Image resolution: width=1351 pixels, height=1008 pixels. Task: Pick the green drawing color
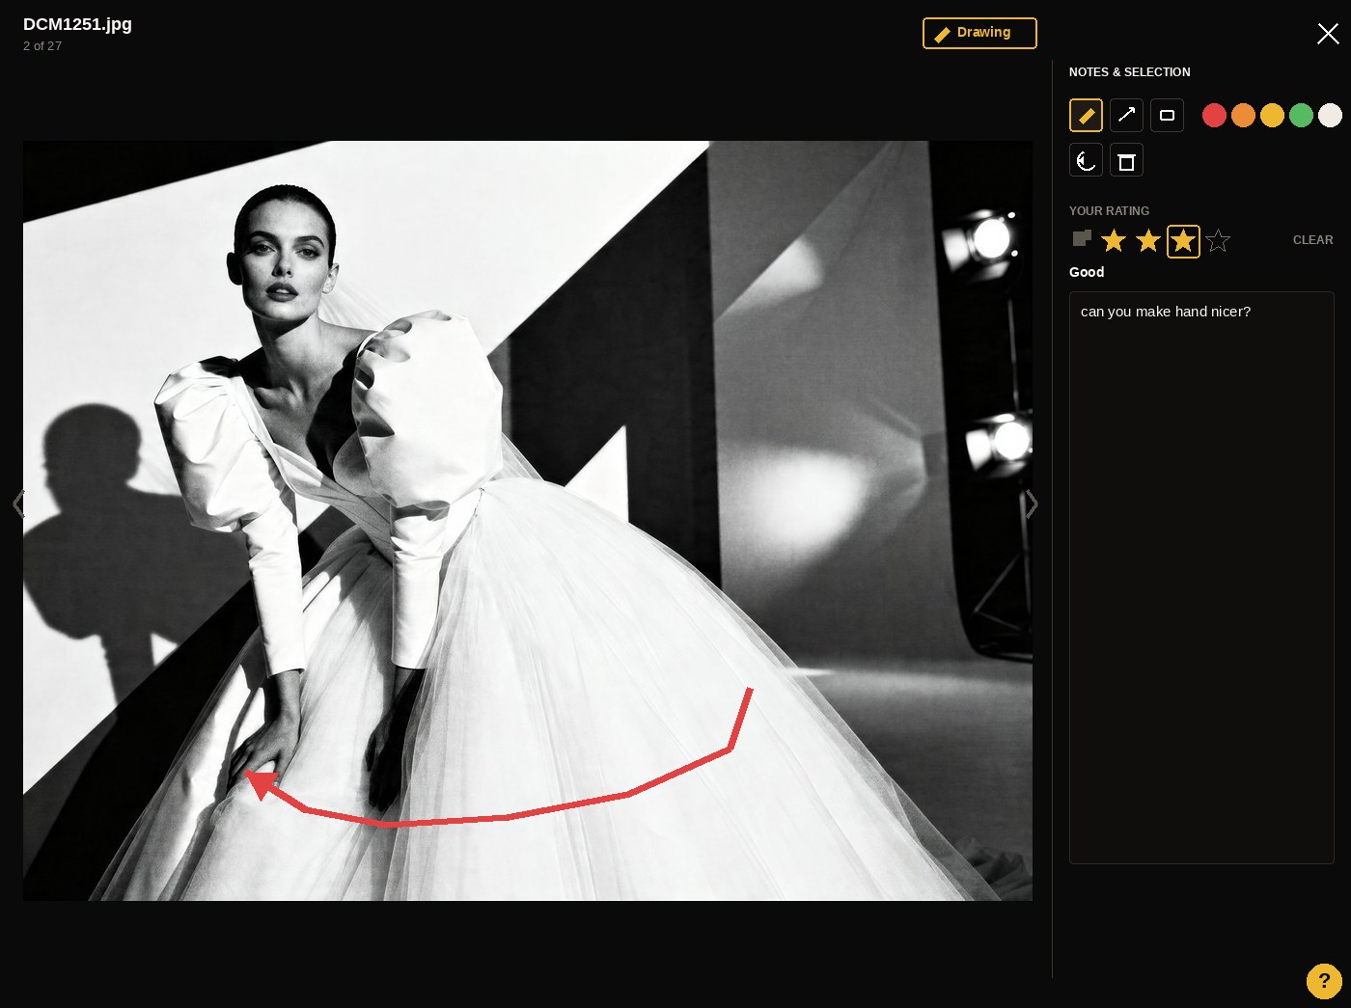[x=1301, y=116]
